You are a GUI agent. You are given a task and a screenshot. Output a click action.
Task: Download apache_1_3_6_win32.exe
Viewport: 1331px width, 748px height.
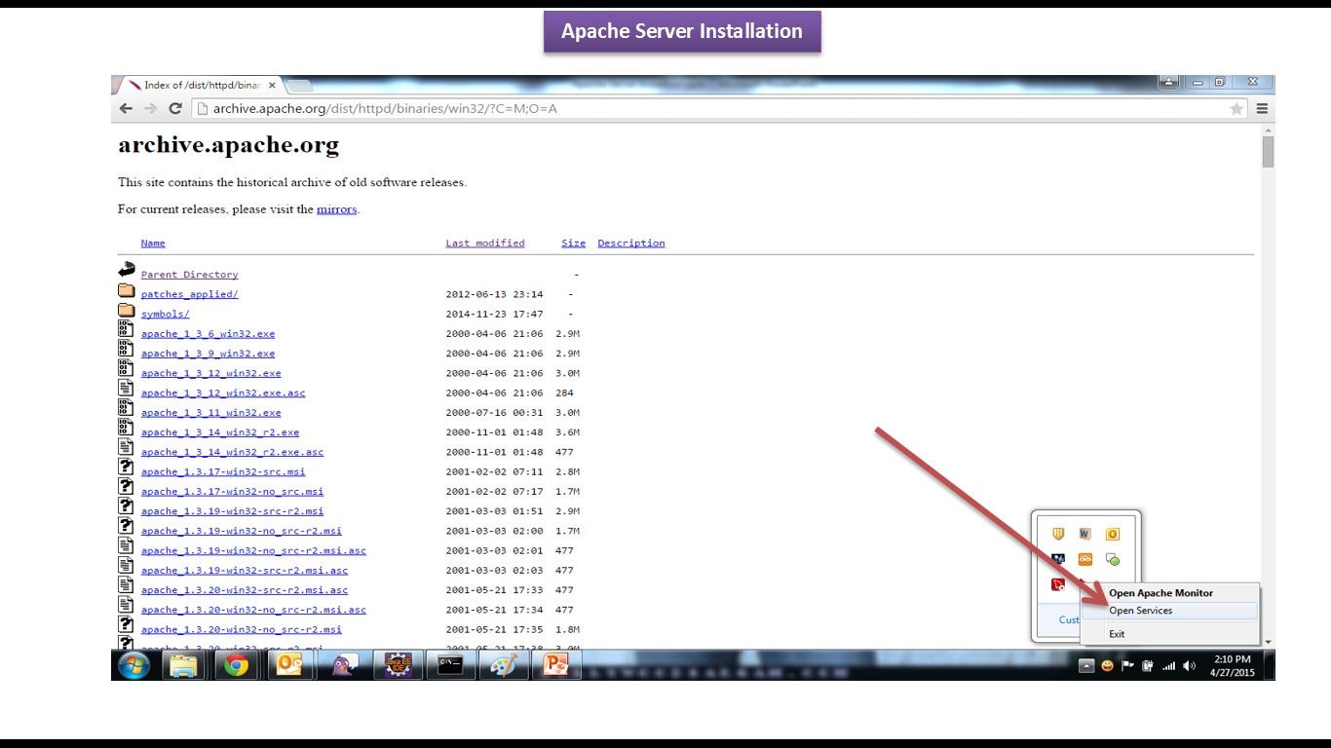click(x=209, y=334)
